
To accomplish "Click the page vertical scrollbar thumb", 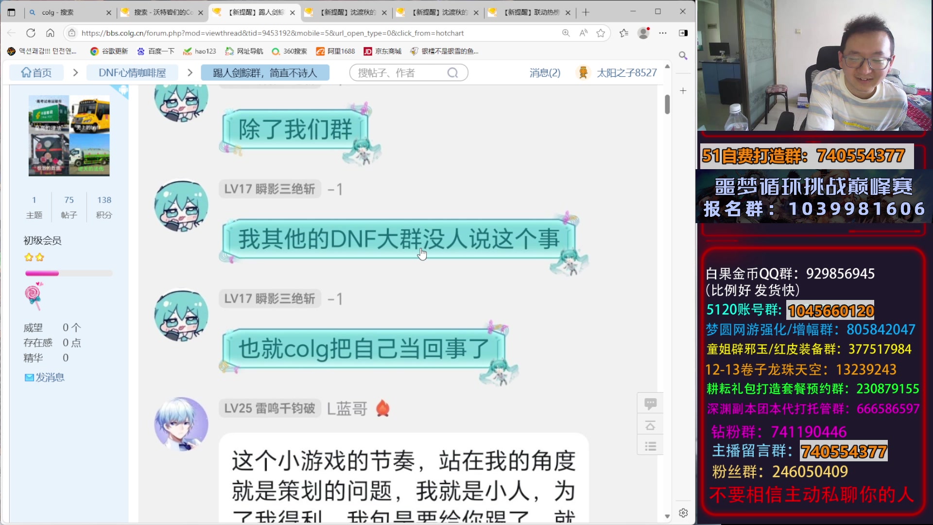I will point(667,104).
